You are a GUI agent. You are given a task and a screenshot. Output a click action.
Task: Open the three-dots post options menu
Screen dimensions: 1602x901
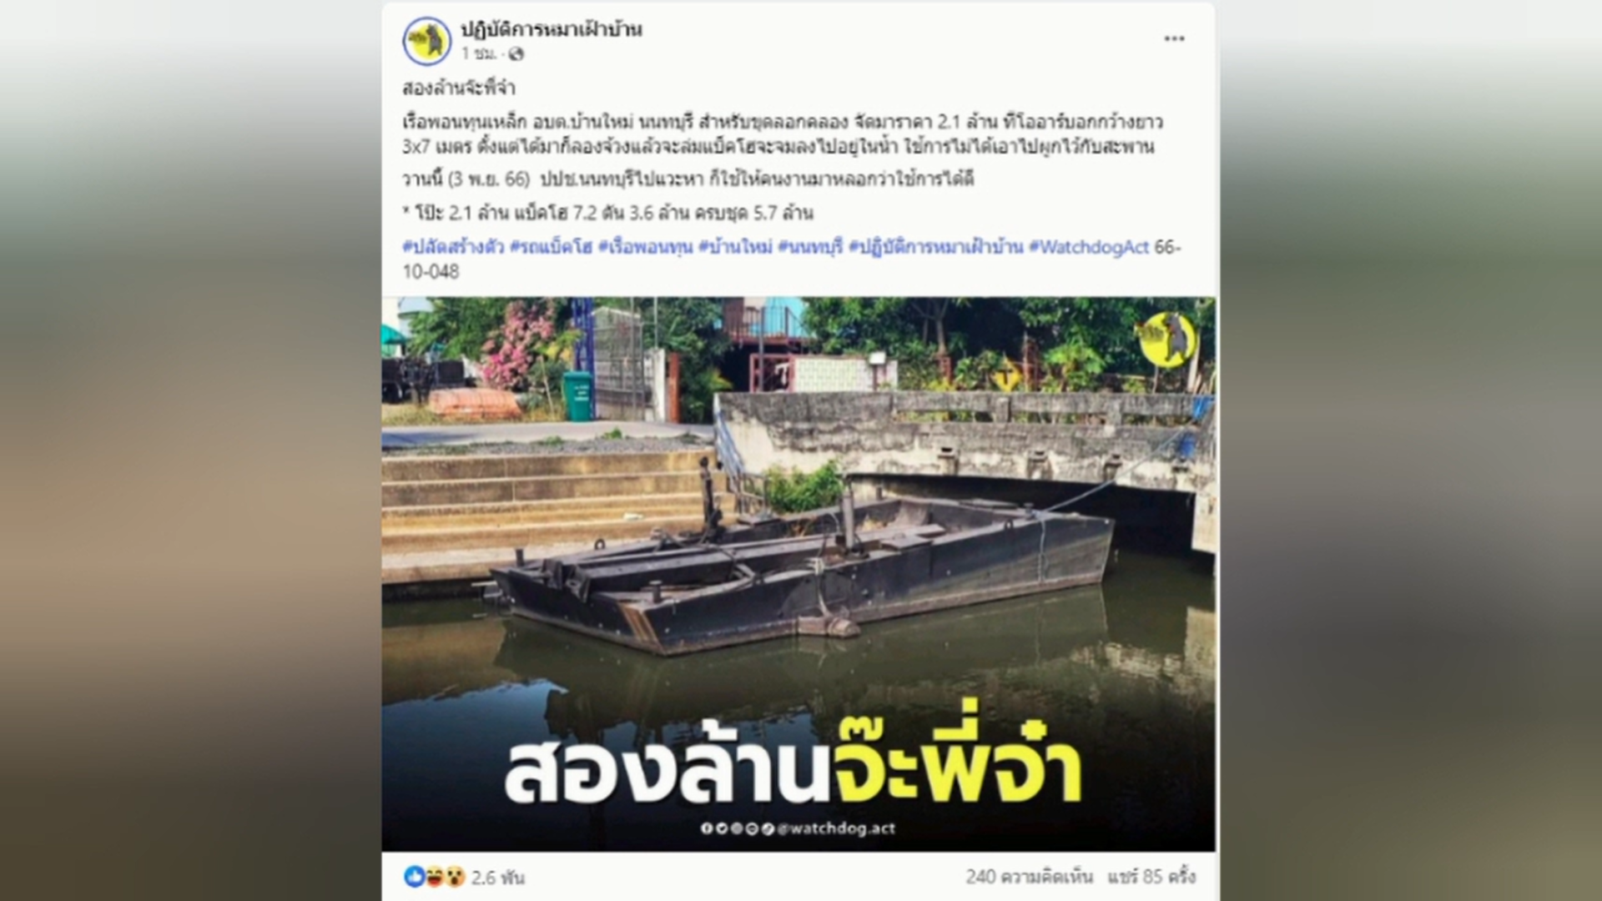pyautogui.click(x=1174, y=39)
